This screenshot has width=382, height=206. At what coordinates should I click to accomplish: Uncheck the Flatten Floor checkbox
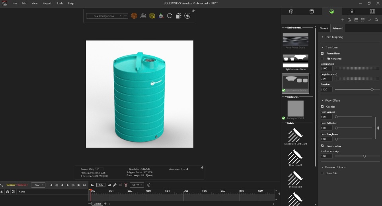tap(322, 54)
